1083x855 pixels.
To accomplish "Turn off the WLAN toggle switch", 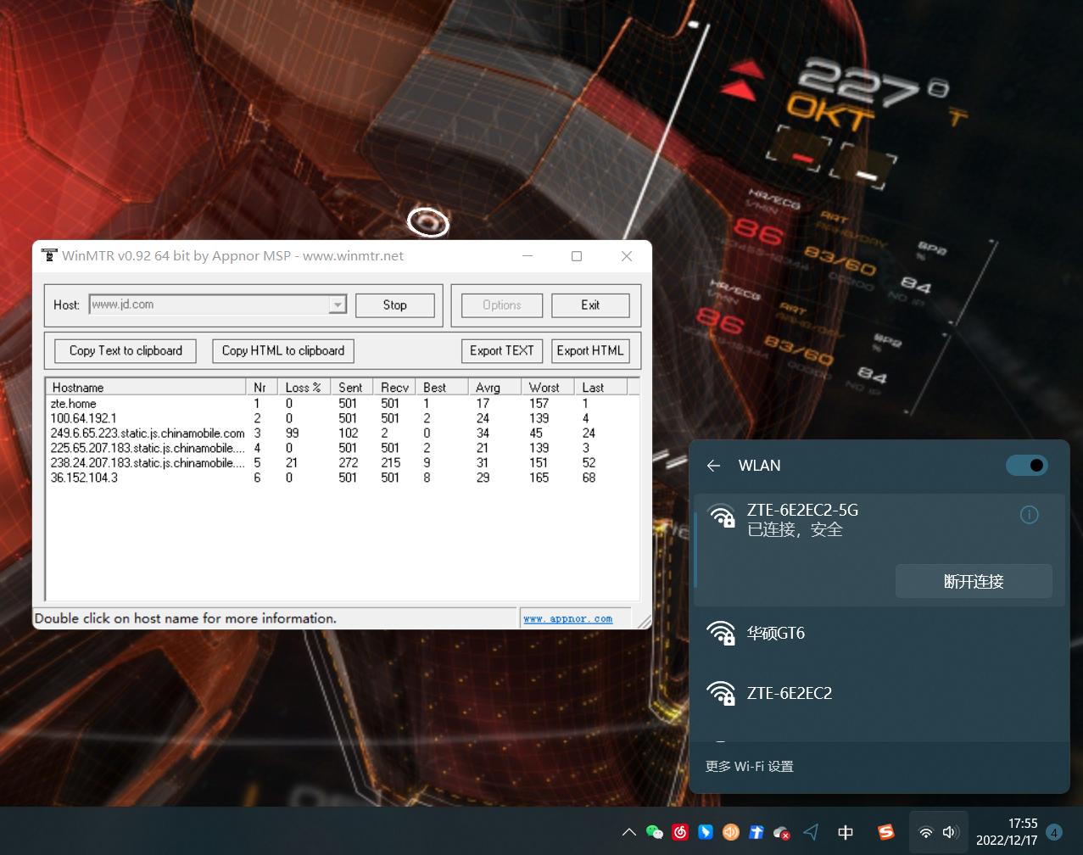I will click(1026, 465).
